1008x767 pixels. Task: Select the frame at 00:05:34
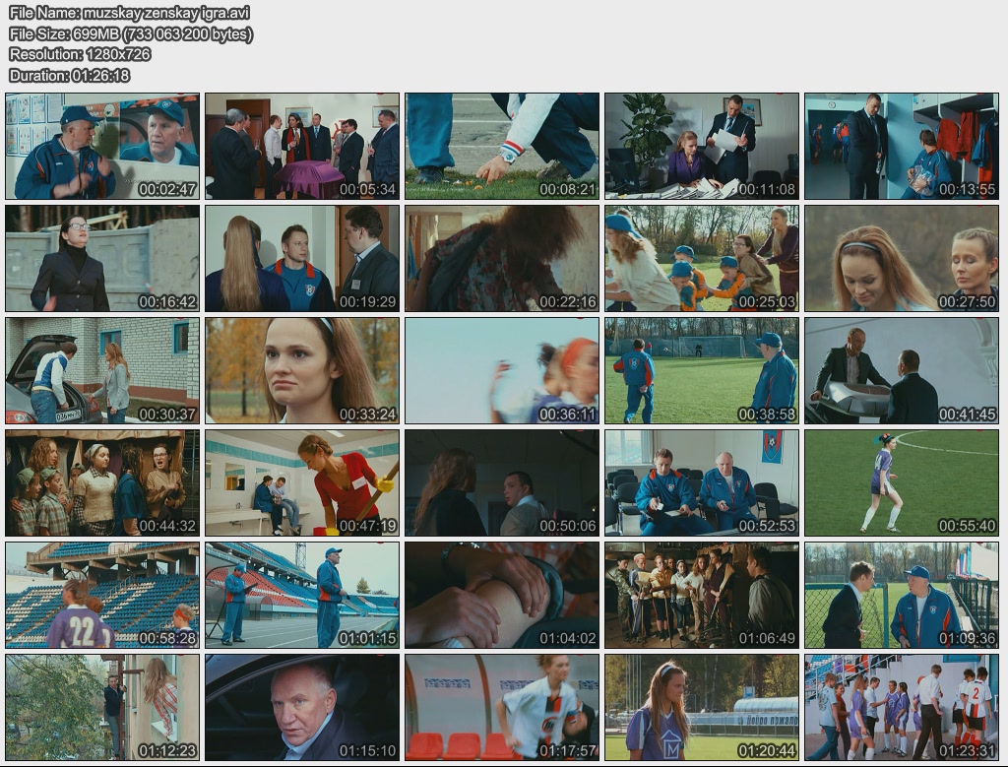302,147
